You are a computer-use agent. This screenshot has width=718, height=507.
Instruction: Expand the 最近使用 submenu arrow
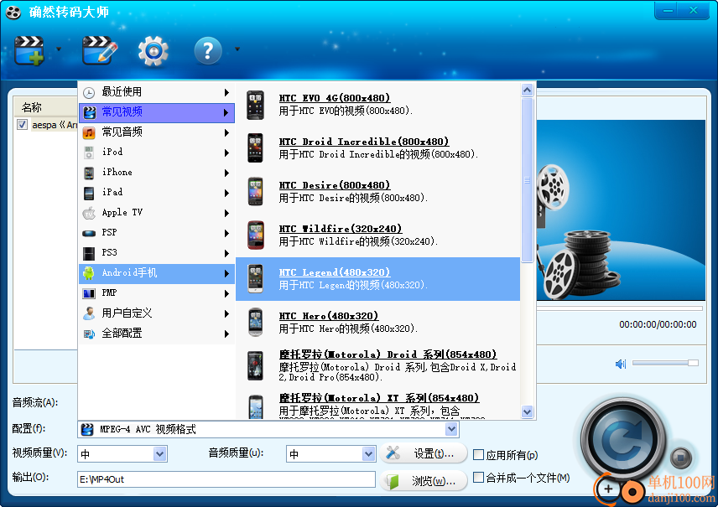pyautogui.click(x=226, y=92)
